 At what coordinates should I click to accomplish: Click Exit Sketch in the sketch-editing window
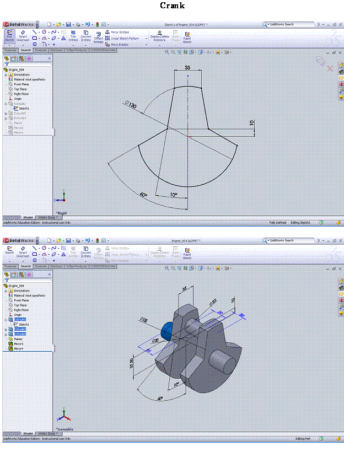click(x=9, y=36)
